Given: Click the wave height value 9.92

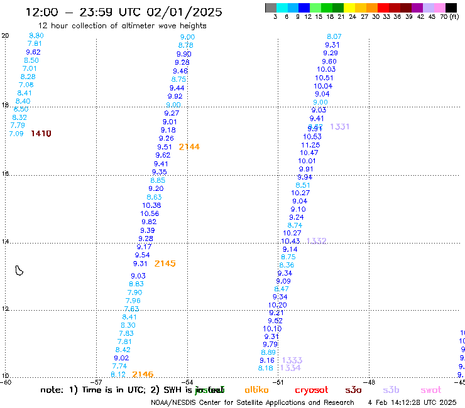Looking at the screenshot, I should point(175,96).
